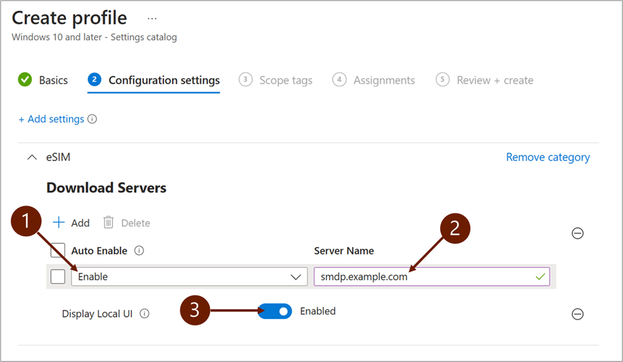Remove the Display Local UI setting with minus icon
Viewport: 623px width, 362px height.
point(577,314)
